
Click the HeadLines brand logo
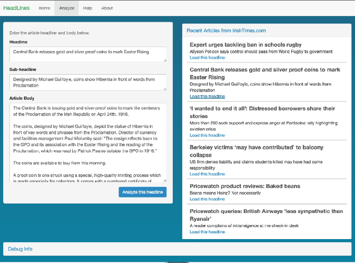(16, 8)
